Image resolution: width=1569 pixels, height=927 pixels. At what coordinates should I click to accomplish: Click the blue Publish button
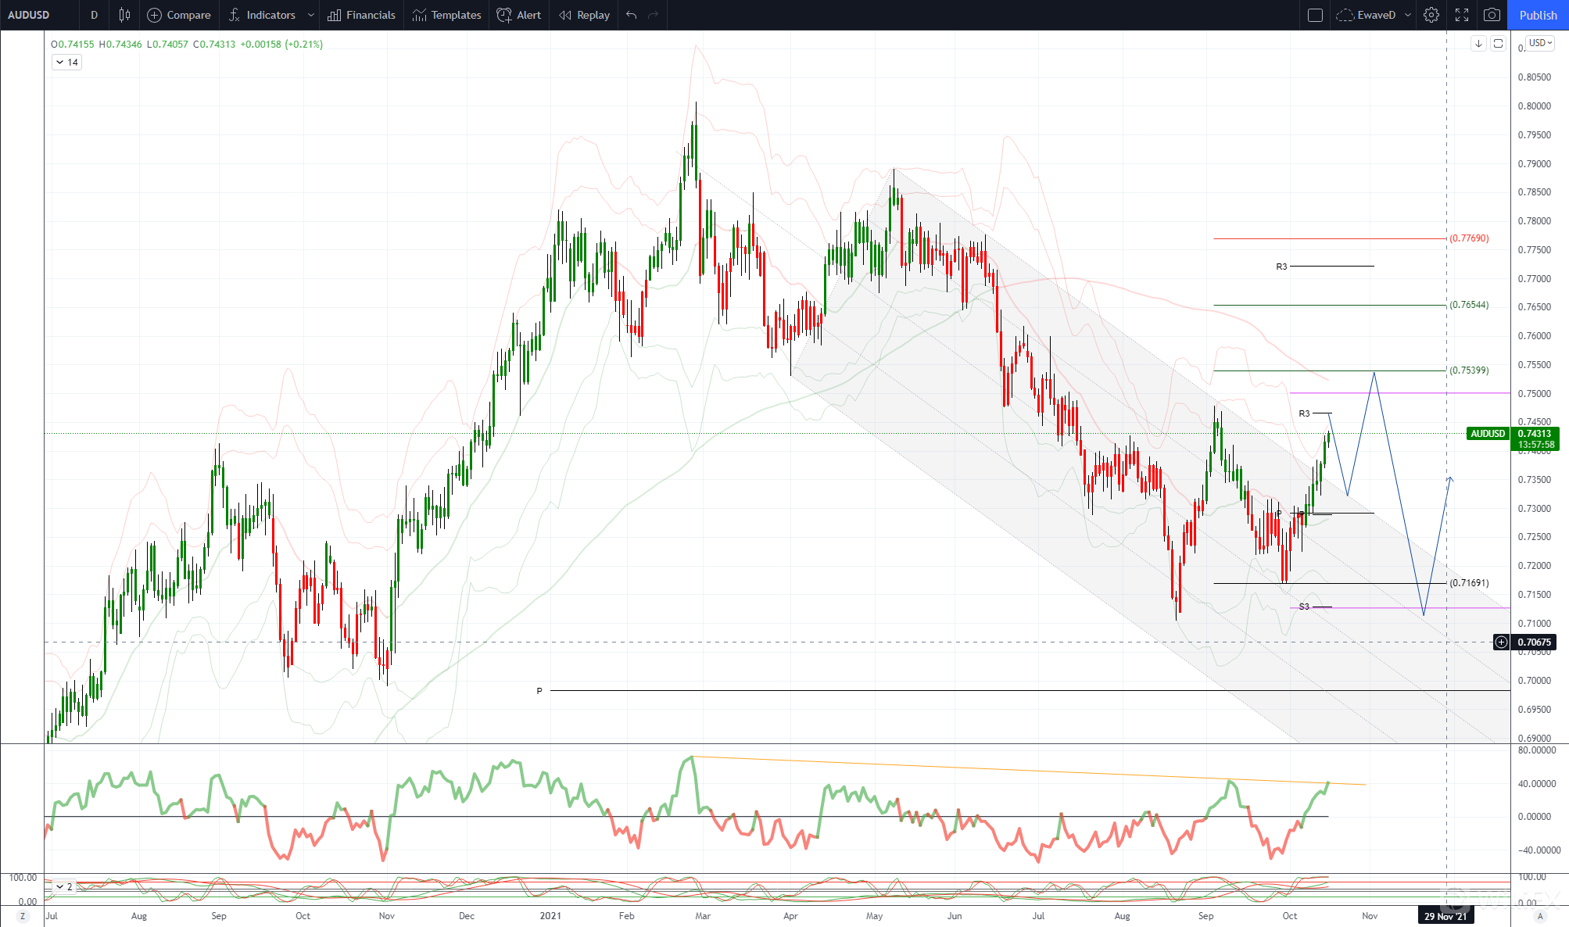1538,15
